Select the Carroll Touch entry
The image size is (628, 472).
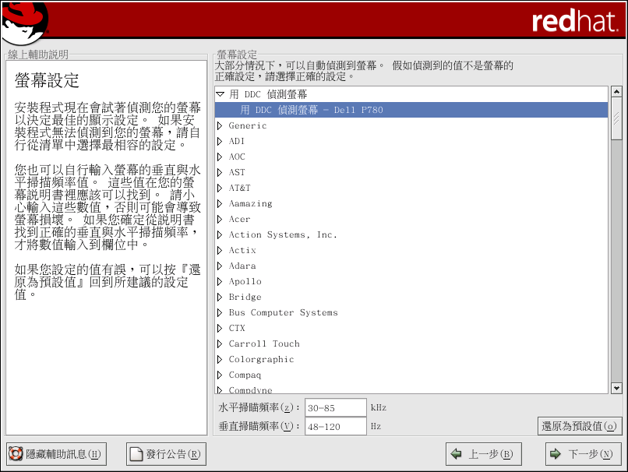pos(263,343)
